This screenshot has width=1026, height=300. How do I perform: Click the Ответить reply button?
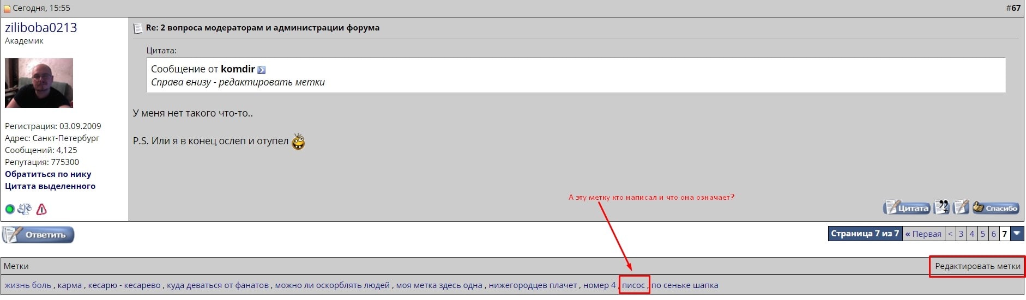[x=38, y=235]
